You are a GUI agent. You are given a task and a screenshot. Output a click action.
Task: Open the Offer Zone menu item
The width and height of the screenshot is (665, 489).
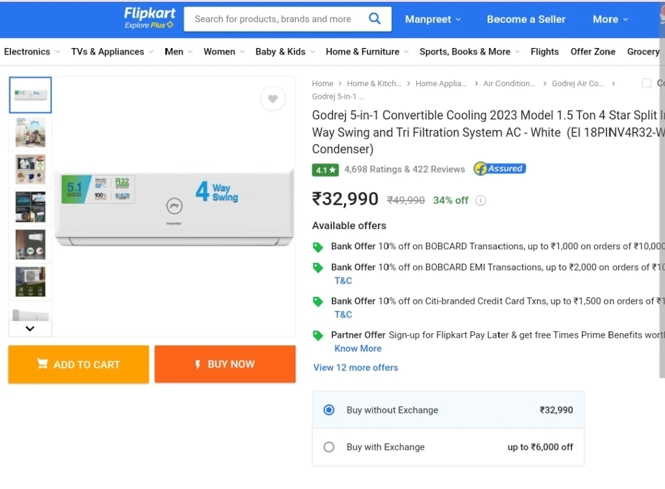coord(592,52)
